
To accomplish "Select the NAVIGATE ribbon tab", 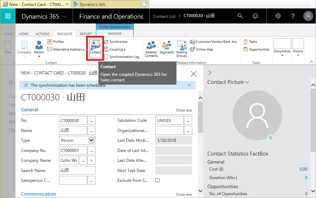I will (x=65, y=34).
